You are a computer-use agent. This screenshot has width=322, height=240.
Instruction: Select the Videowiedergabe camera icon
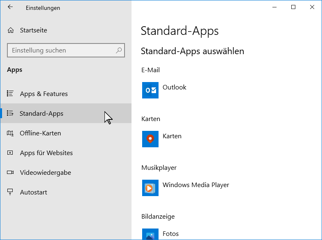pyautogui.click(x=10, y=172)
